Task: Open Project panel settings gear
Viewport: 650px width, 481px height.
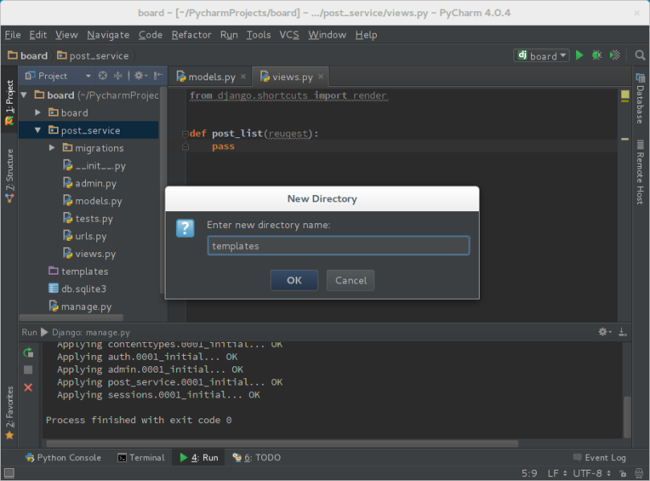Action: (x=141, y=75)
